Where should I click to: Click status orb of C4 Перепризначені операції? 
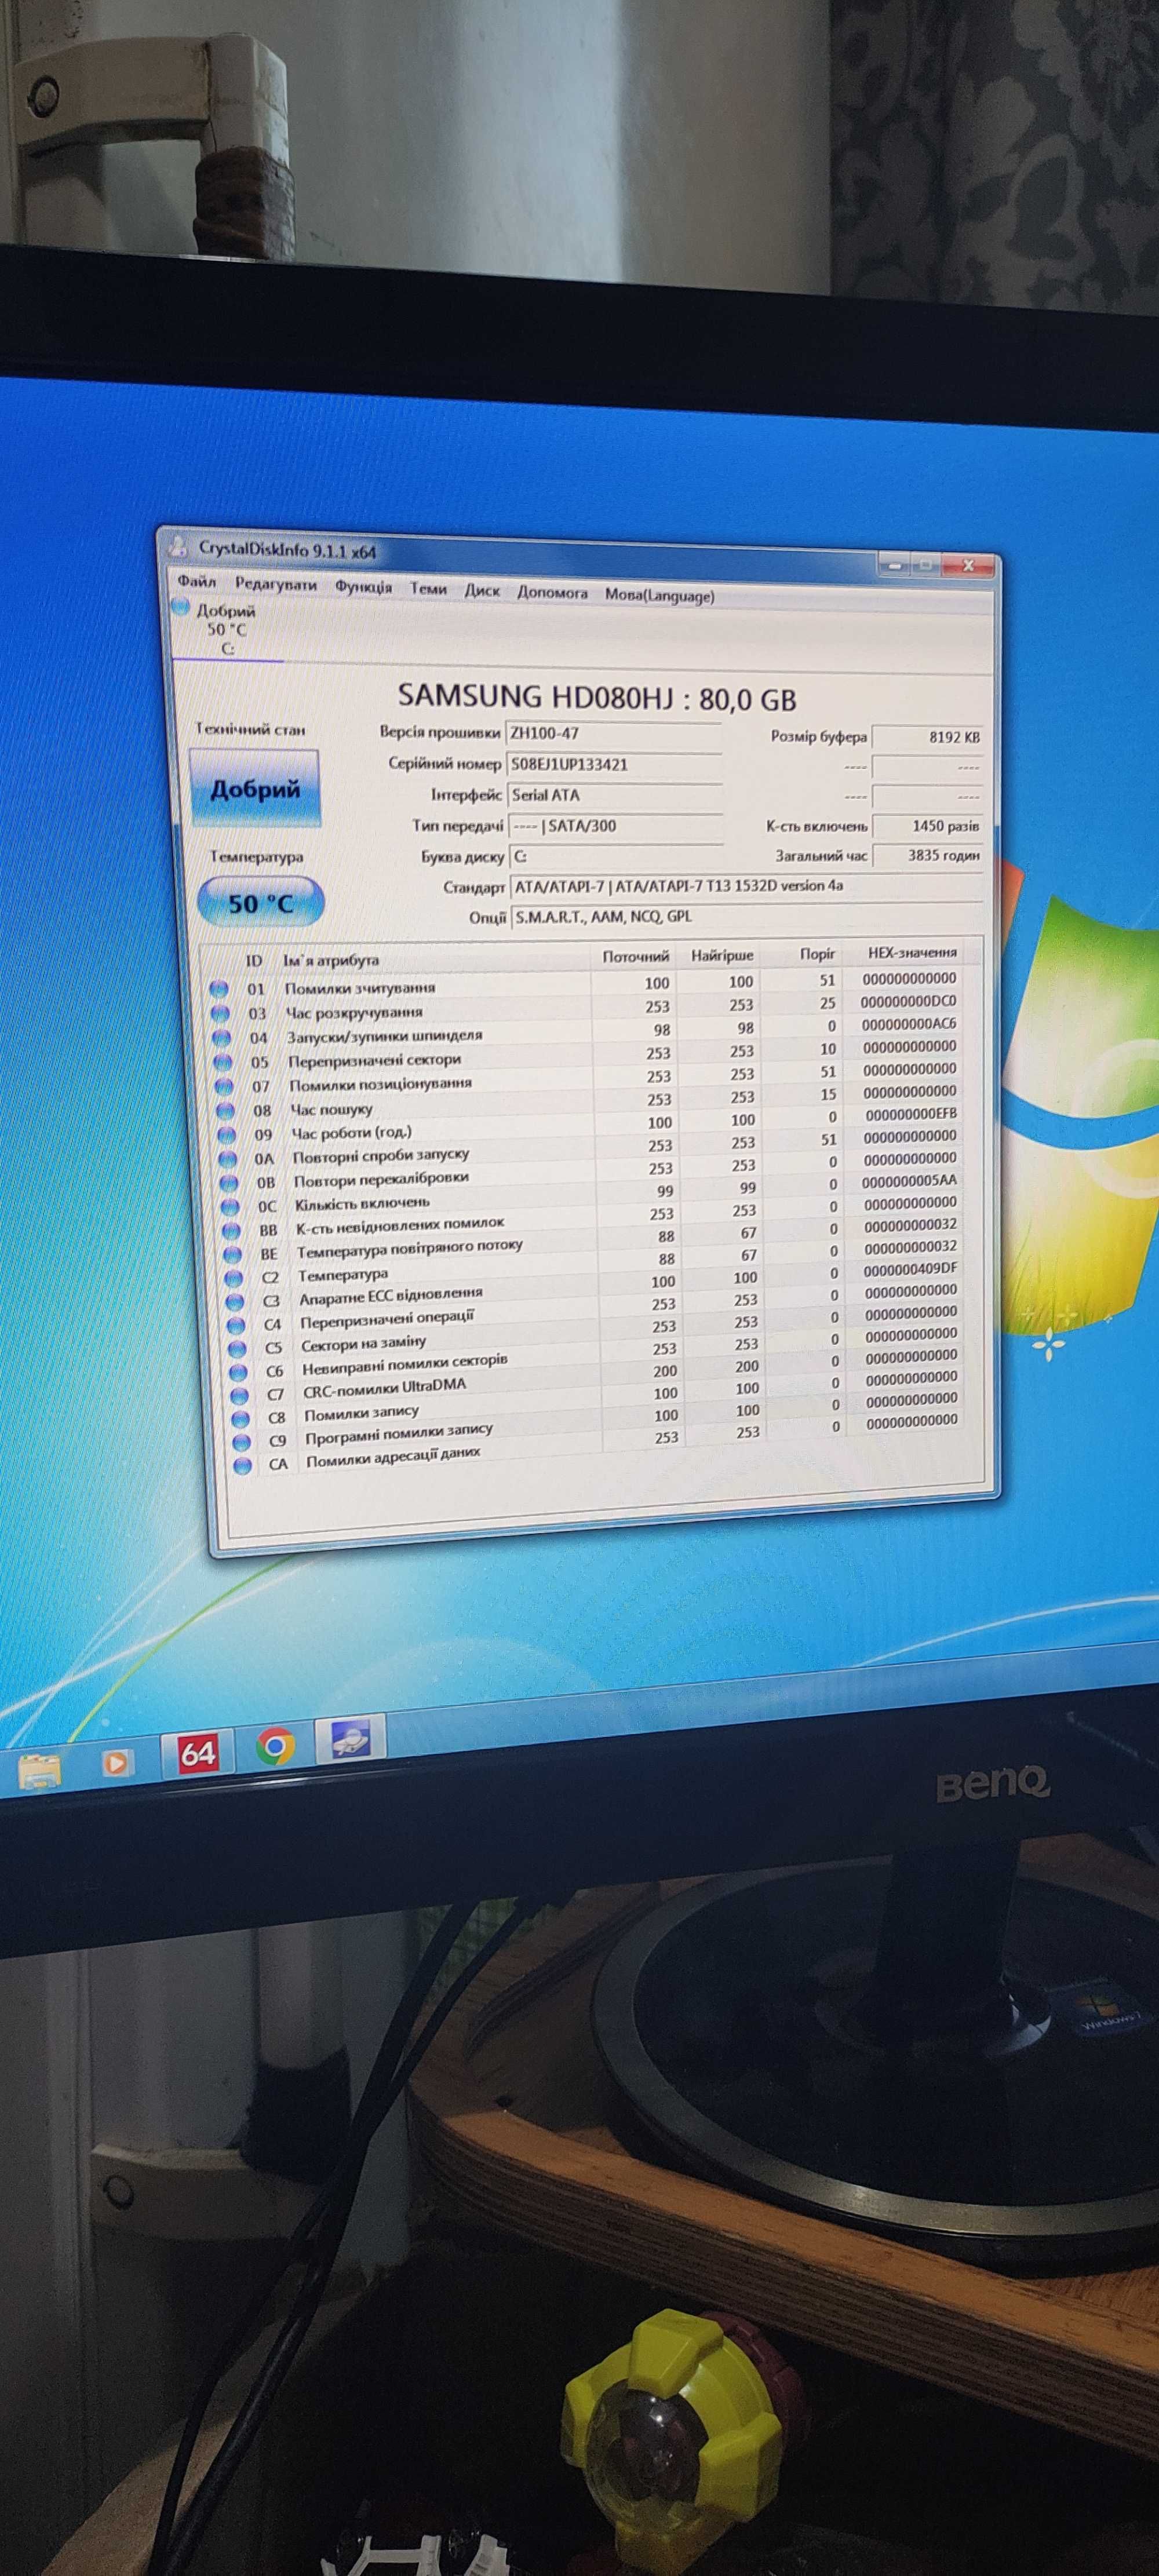tap(236, 1325)
